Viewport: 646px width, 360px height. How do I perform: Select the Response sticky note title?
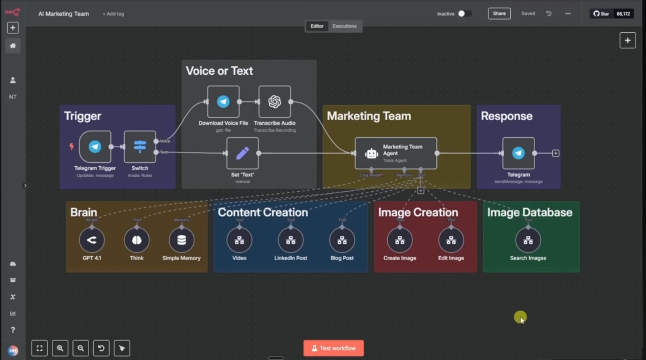pos(506,116)
